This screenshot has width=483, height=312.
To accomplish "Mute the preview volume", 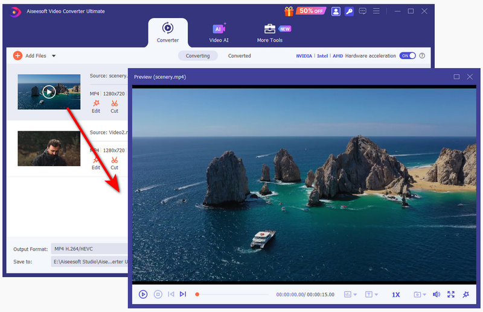I will 437,295.
